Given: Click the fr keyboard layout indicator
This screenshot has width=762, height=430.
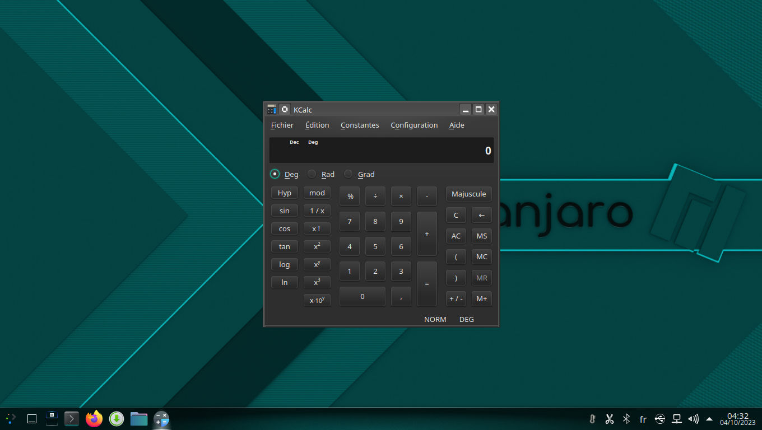Looking at the screenshot, I should click(643, 419).
